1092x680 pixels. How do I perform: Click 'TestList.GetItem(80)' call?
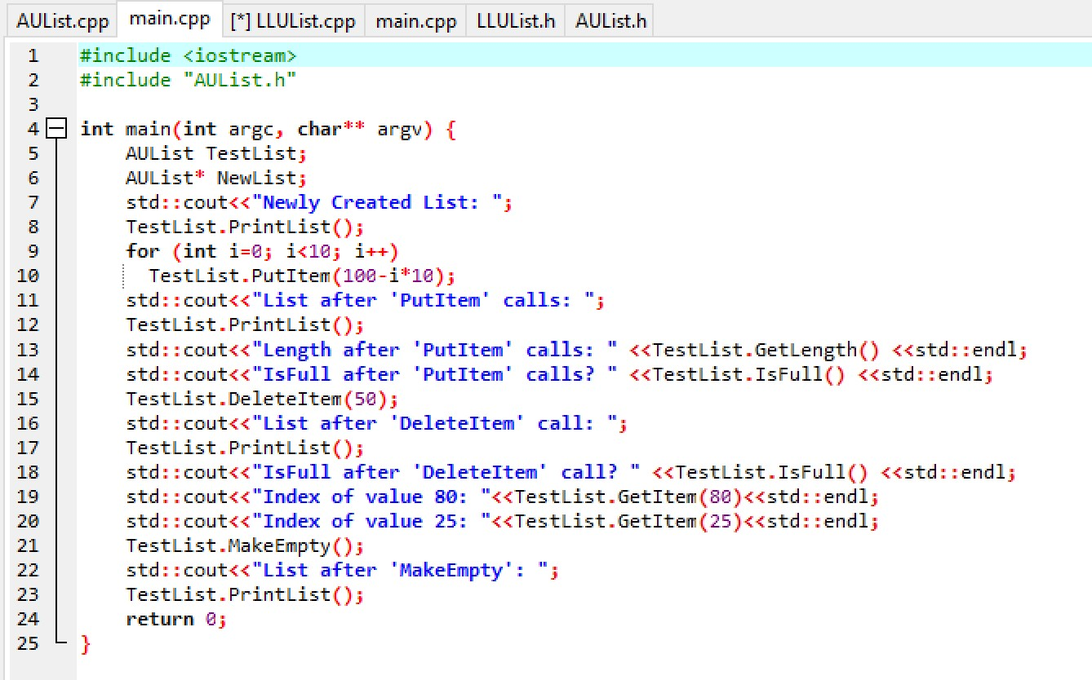pyautogui.click(x=628, y=497)
